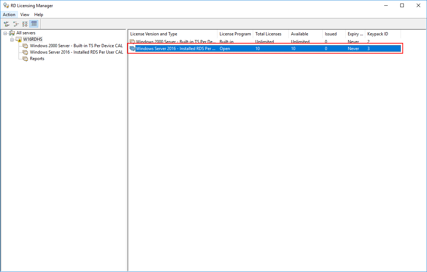
Task: Select Windows Server 2016 Installed RDS Per User CAL in tree
Action: coord(76,52)
